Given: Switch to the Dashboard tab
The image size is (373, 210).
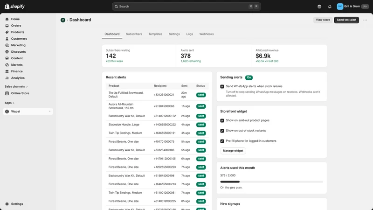Looking at the screenshot, I should pos(112,34).
